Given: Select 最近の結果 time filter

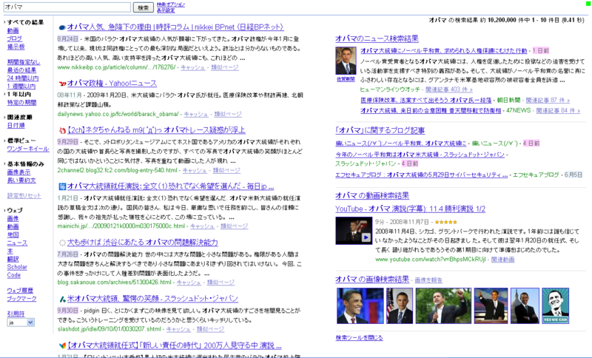Looking at the screenshot, I should click(22, 70).
